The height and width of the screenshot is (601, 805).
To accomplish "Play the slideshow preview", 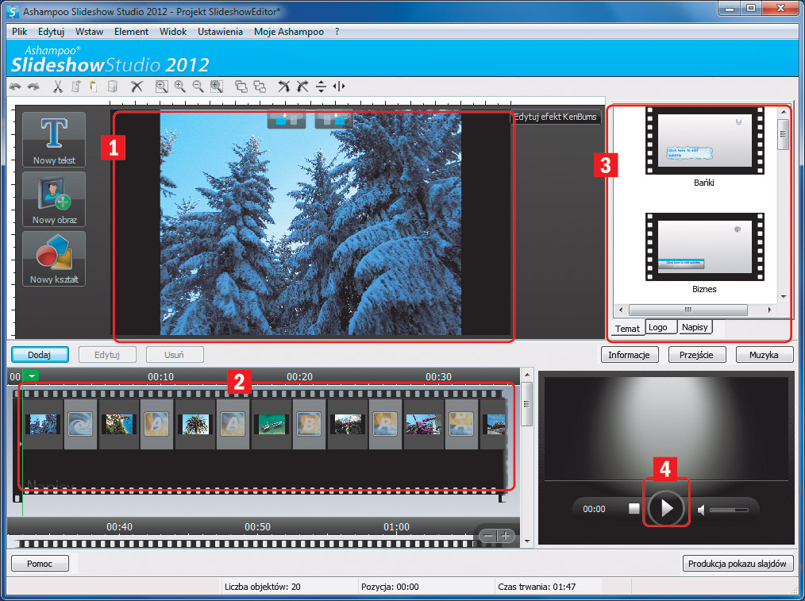I will pos(667,508).
